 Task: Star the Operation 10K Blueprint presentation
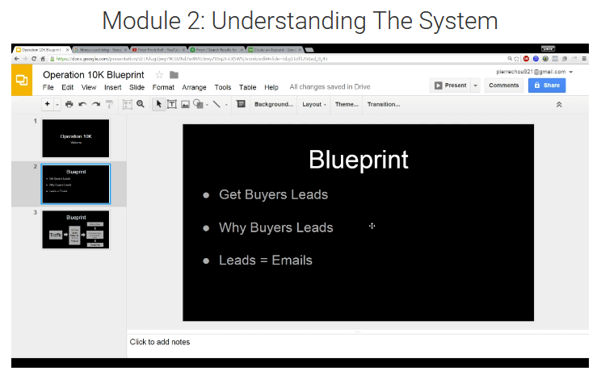[x=159, y=75]
